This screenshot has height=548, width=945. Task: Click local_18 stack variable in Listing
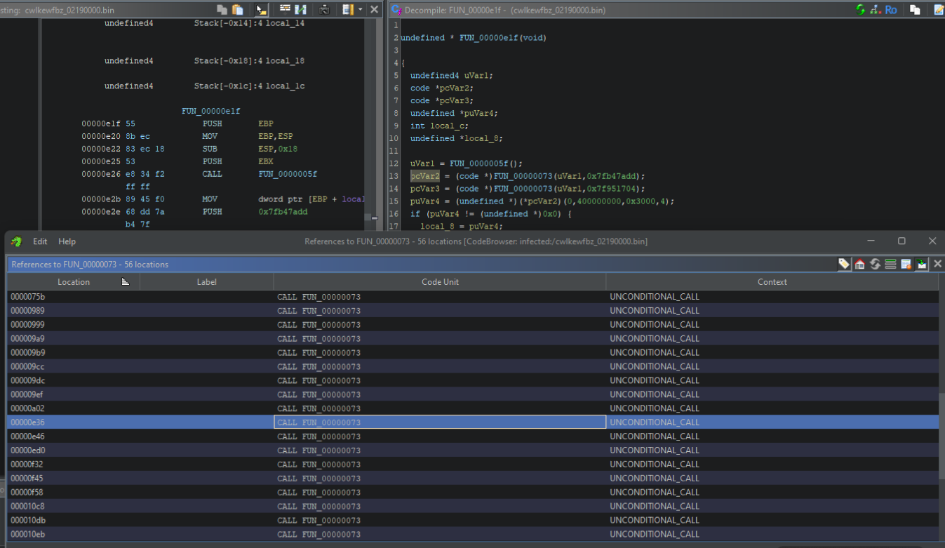(285, 61)
